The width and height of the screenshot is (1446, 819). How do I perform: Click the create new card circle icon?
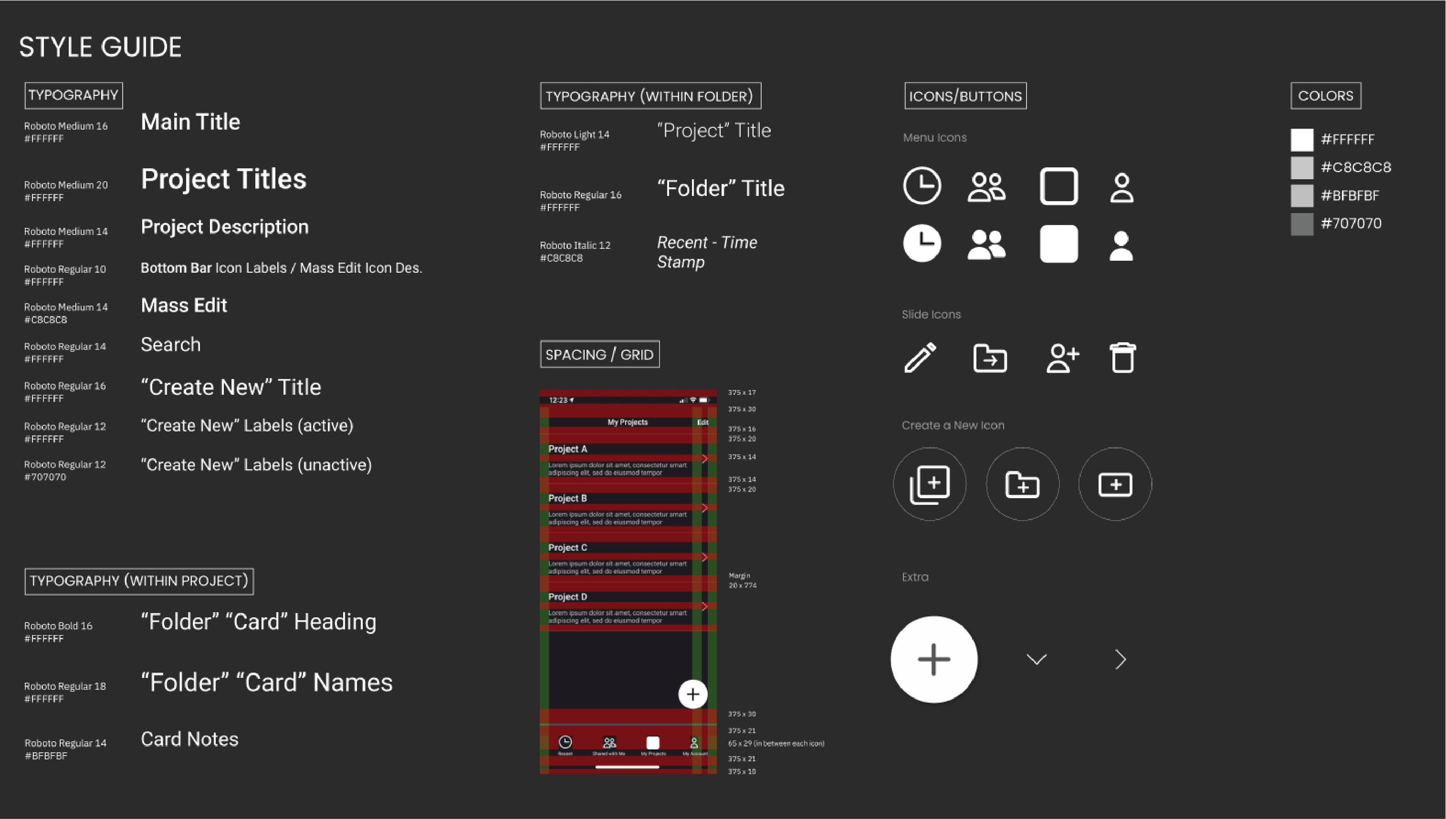[x=1115, y=484]
